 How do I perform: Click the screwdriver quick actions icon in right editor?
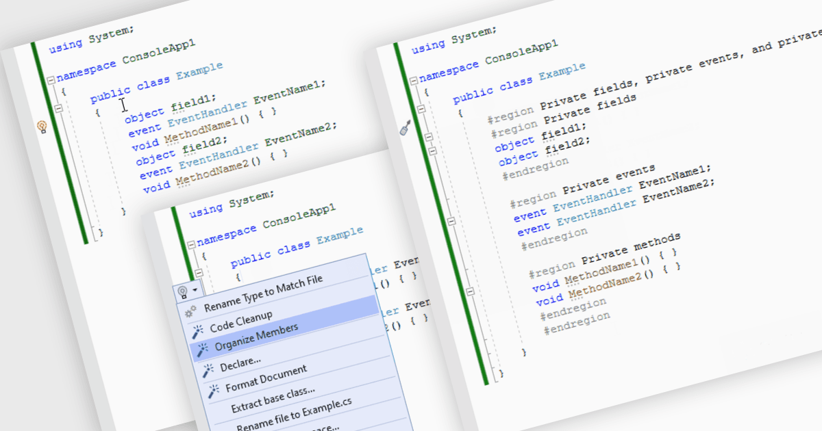405,127
